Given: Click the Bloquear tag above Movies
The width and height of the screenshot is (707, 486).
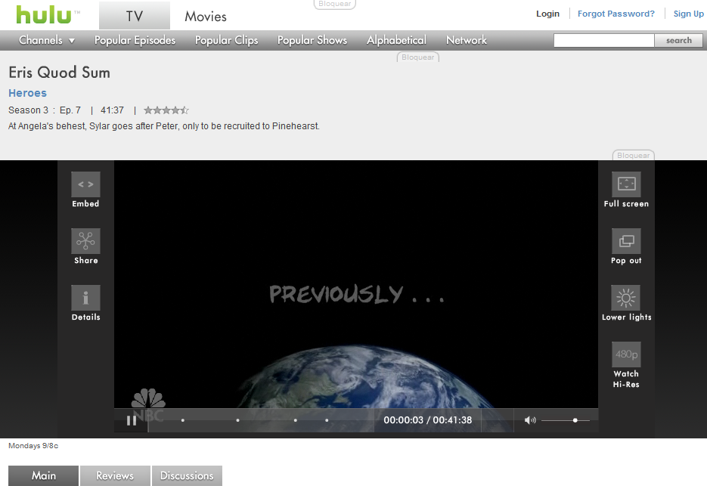Looking at the screenshot, I should (x=334, y=4).
